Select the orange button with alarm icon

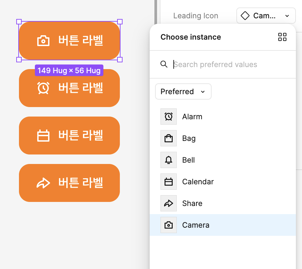click(69, 88)
